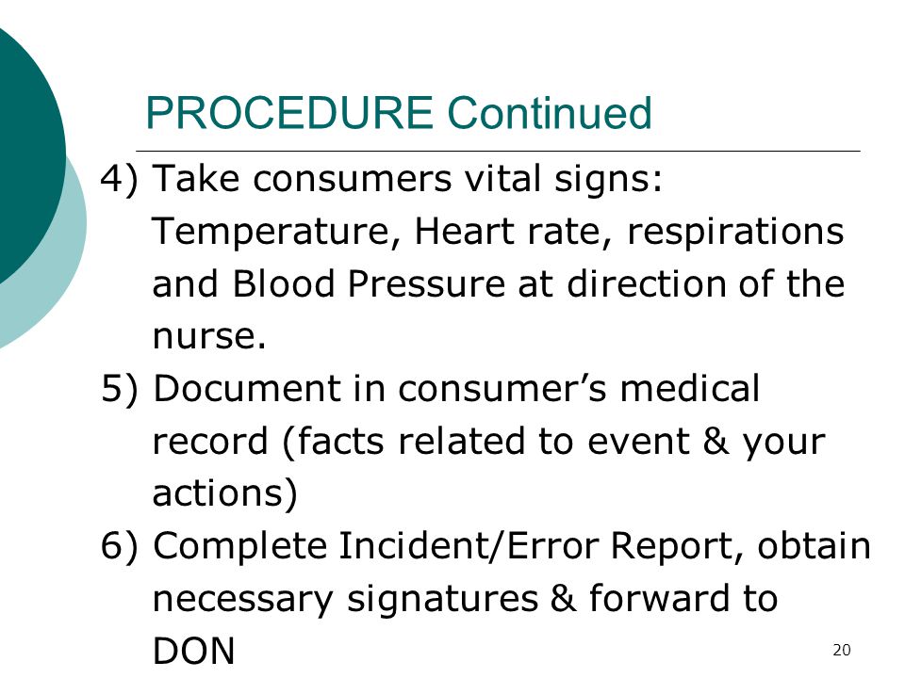The height and width of the screenshot is (678, 905).
Task: Click the DON abbreviation
Action: tap(193, 651)
